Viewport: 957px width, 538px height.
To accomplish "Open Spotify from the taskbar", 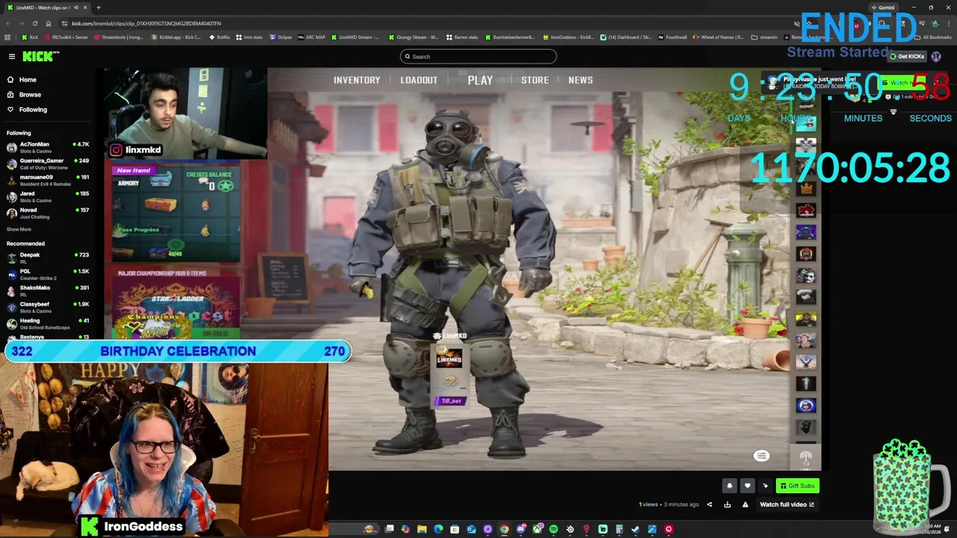I will [553, 529].
